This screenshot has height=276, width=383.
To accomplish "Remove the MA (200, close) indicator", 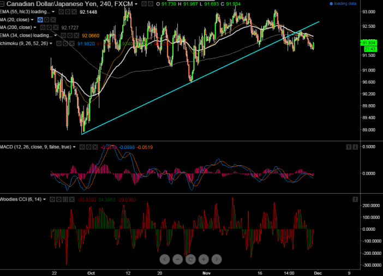I will coord(56,27).
